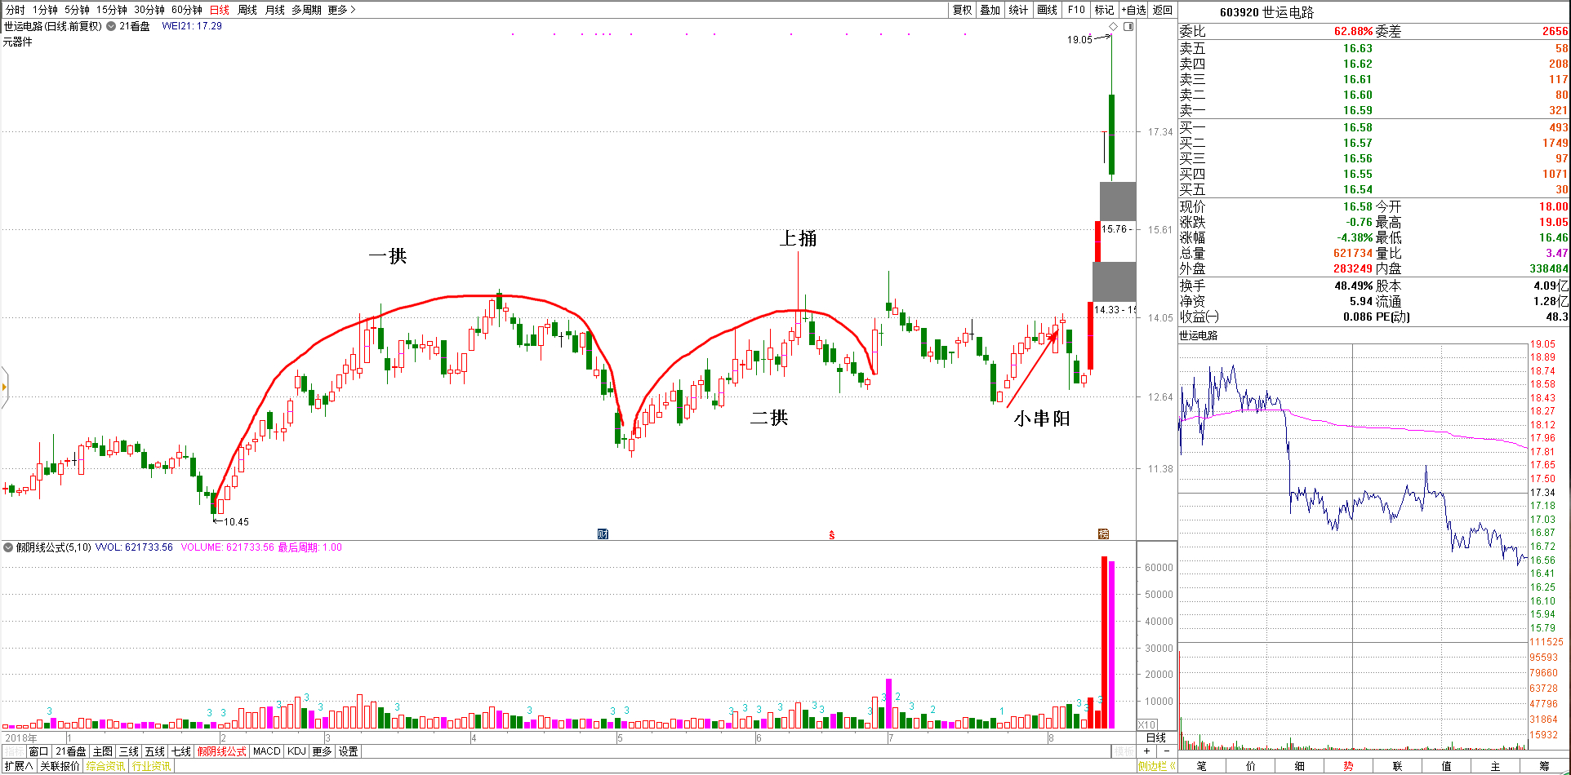Click the orange 榜 marker below the chart

1103,534
